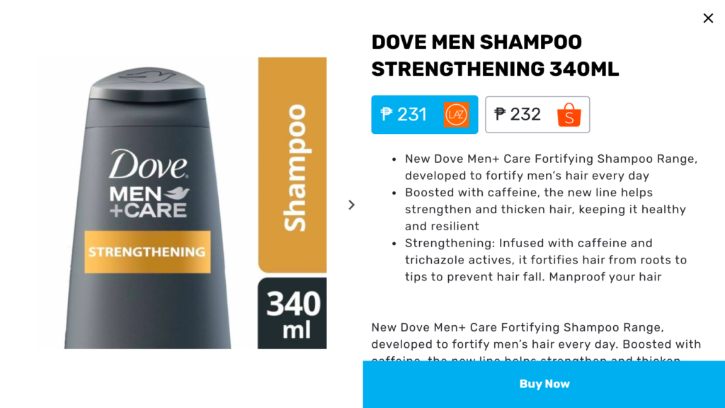Click the bullet about trichazole actives
Viewport: 725px width, 408px height.
click(x=546, y=259)
